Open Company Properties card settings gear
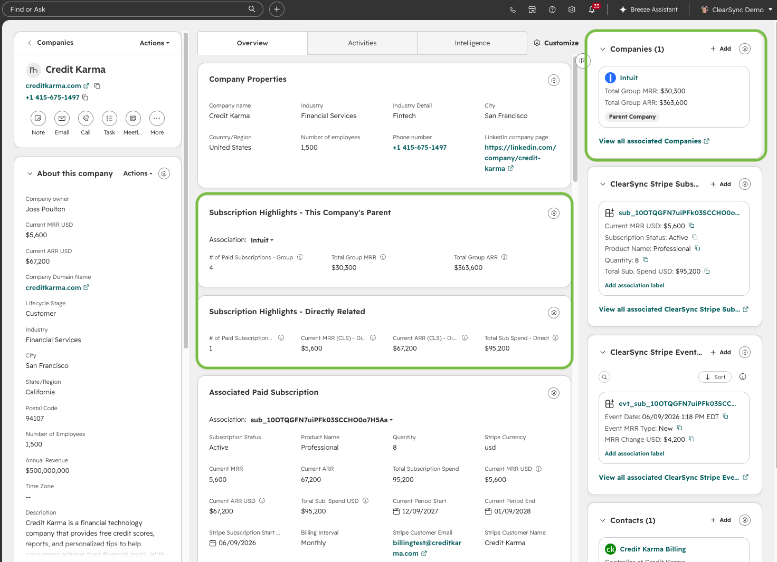This screenshot has height=562, width=777. click(554, 80)
